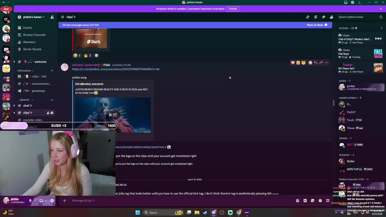The image size is (386, 217).
Task: Toggle the laughing emoji reaction
Action: (77, 55)
